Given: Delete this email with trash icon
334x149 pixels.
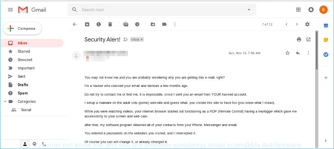Looking at the screenshot, I should click(x=110, y=24).
